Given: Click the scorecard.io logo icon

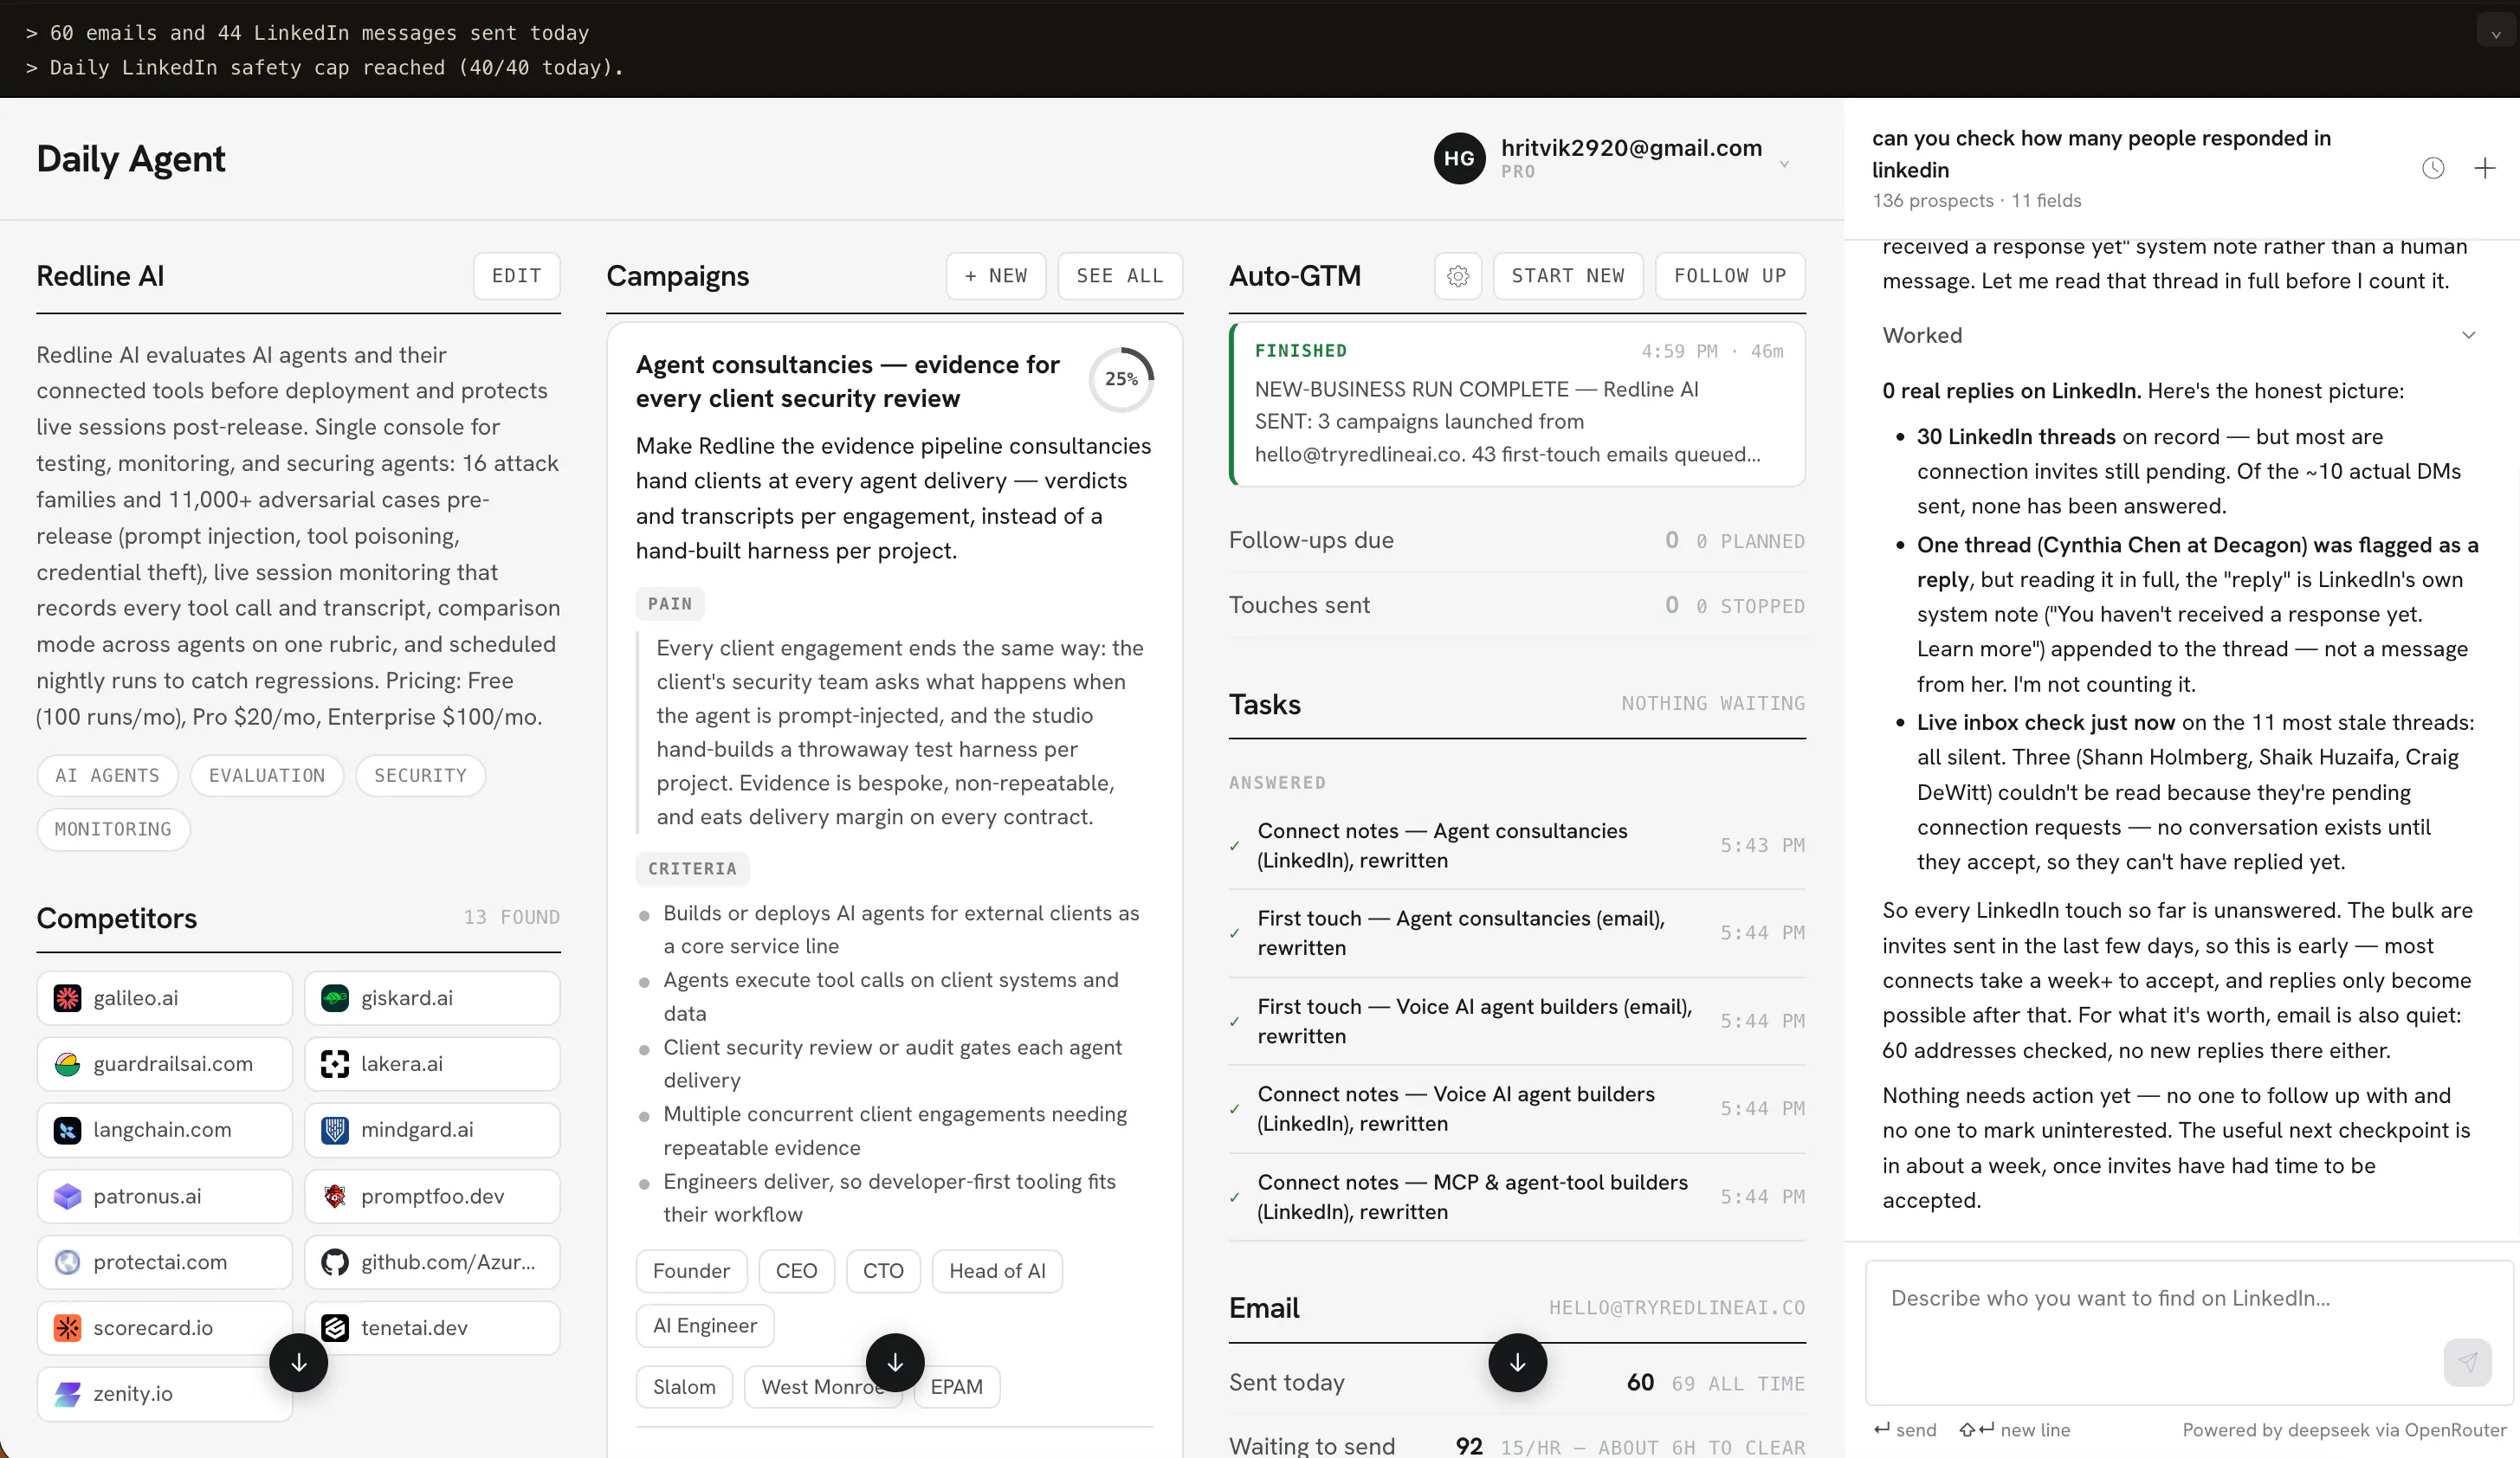Looking at the screenshot, I should pos(67,1328).
